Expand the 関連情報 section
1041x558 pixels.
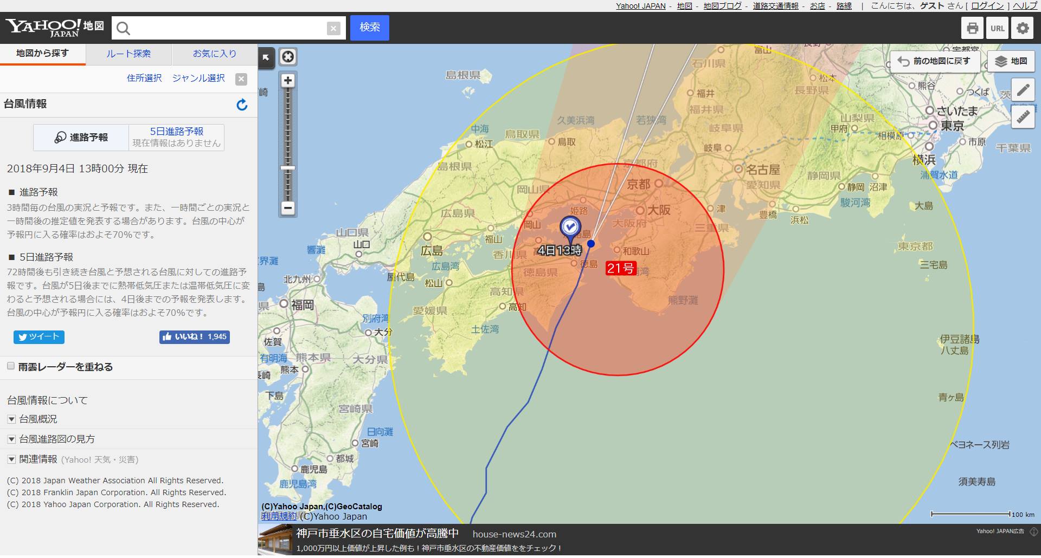tap(12, 459)
